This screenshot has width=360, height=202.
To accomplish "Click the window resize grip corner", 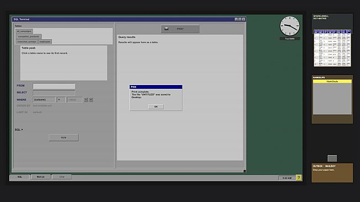I will click(244, 171).
